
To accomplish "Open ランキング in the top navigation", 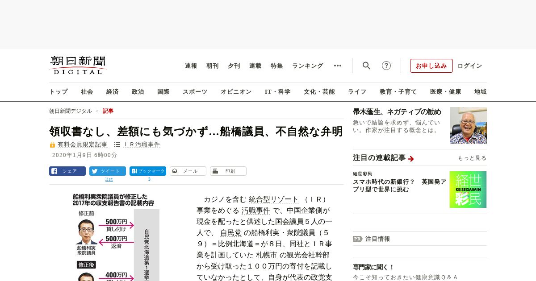I will click(x=308, y=66).
